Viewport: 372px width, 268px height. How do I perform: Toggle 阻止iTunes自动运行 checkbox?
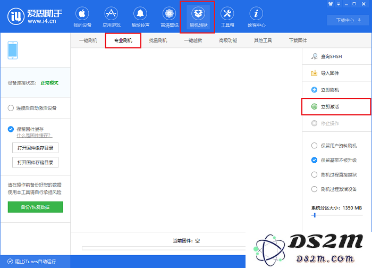pyautogui.click(x=10, y=262)
